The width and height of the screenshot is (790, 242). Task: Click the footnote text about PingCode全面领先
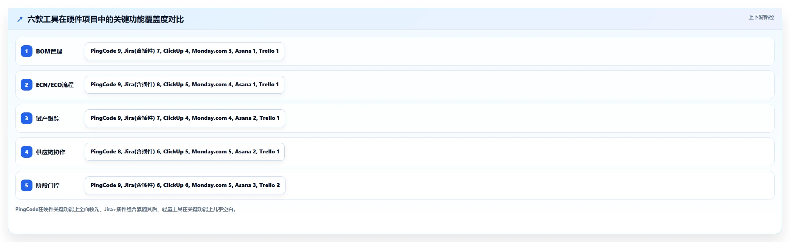[126, 210]
